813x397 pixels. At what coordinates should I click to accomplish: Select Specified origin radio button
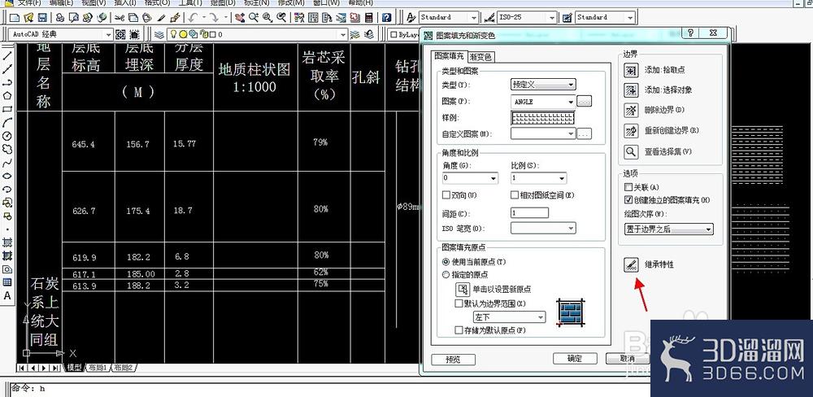[446, 274]
